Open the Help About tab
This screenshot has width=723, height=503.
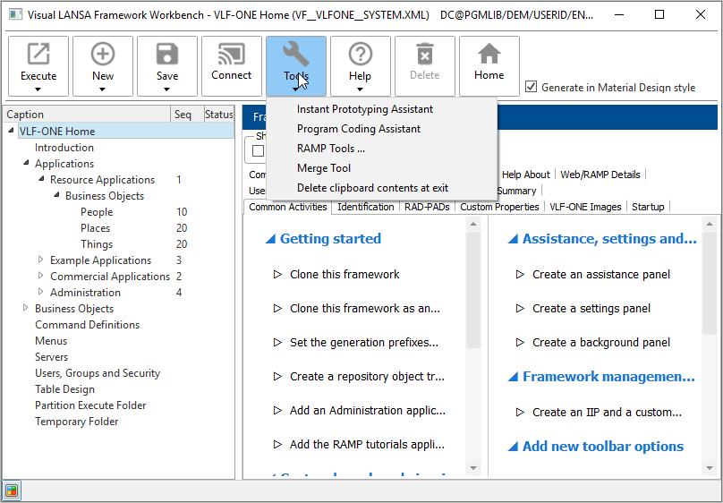point(525,175)
